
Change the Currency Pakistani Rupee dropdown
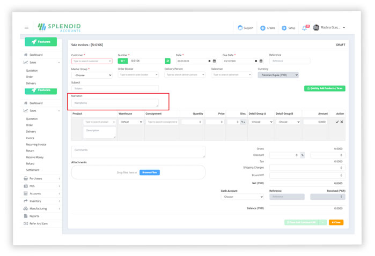278,75
